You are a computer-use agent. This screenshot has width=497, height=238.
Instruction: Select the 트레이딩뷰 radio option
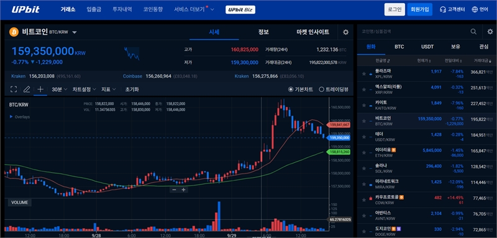[334, 89]
